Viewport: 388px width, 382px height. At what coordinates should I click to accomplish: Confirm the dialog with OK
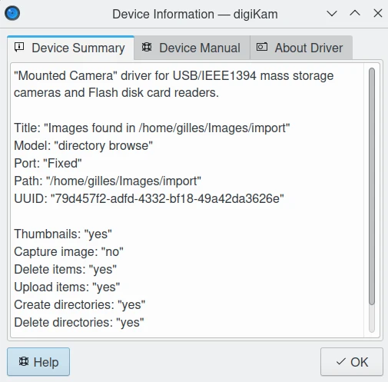(352, 362)
